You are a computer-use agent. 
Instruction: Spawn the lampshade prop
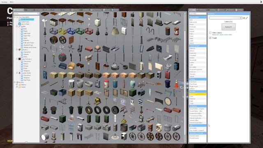click(x=115, y=31)
